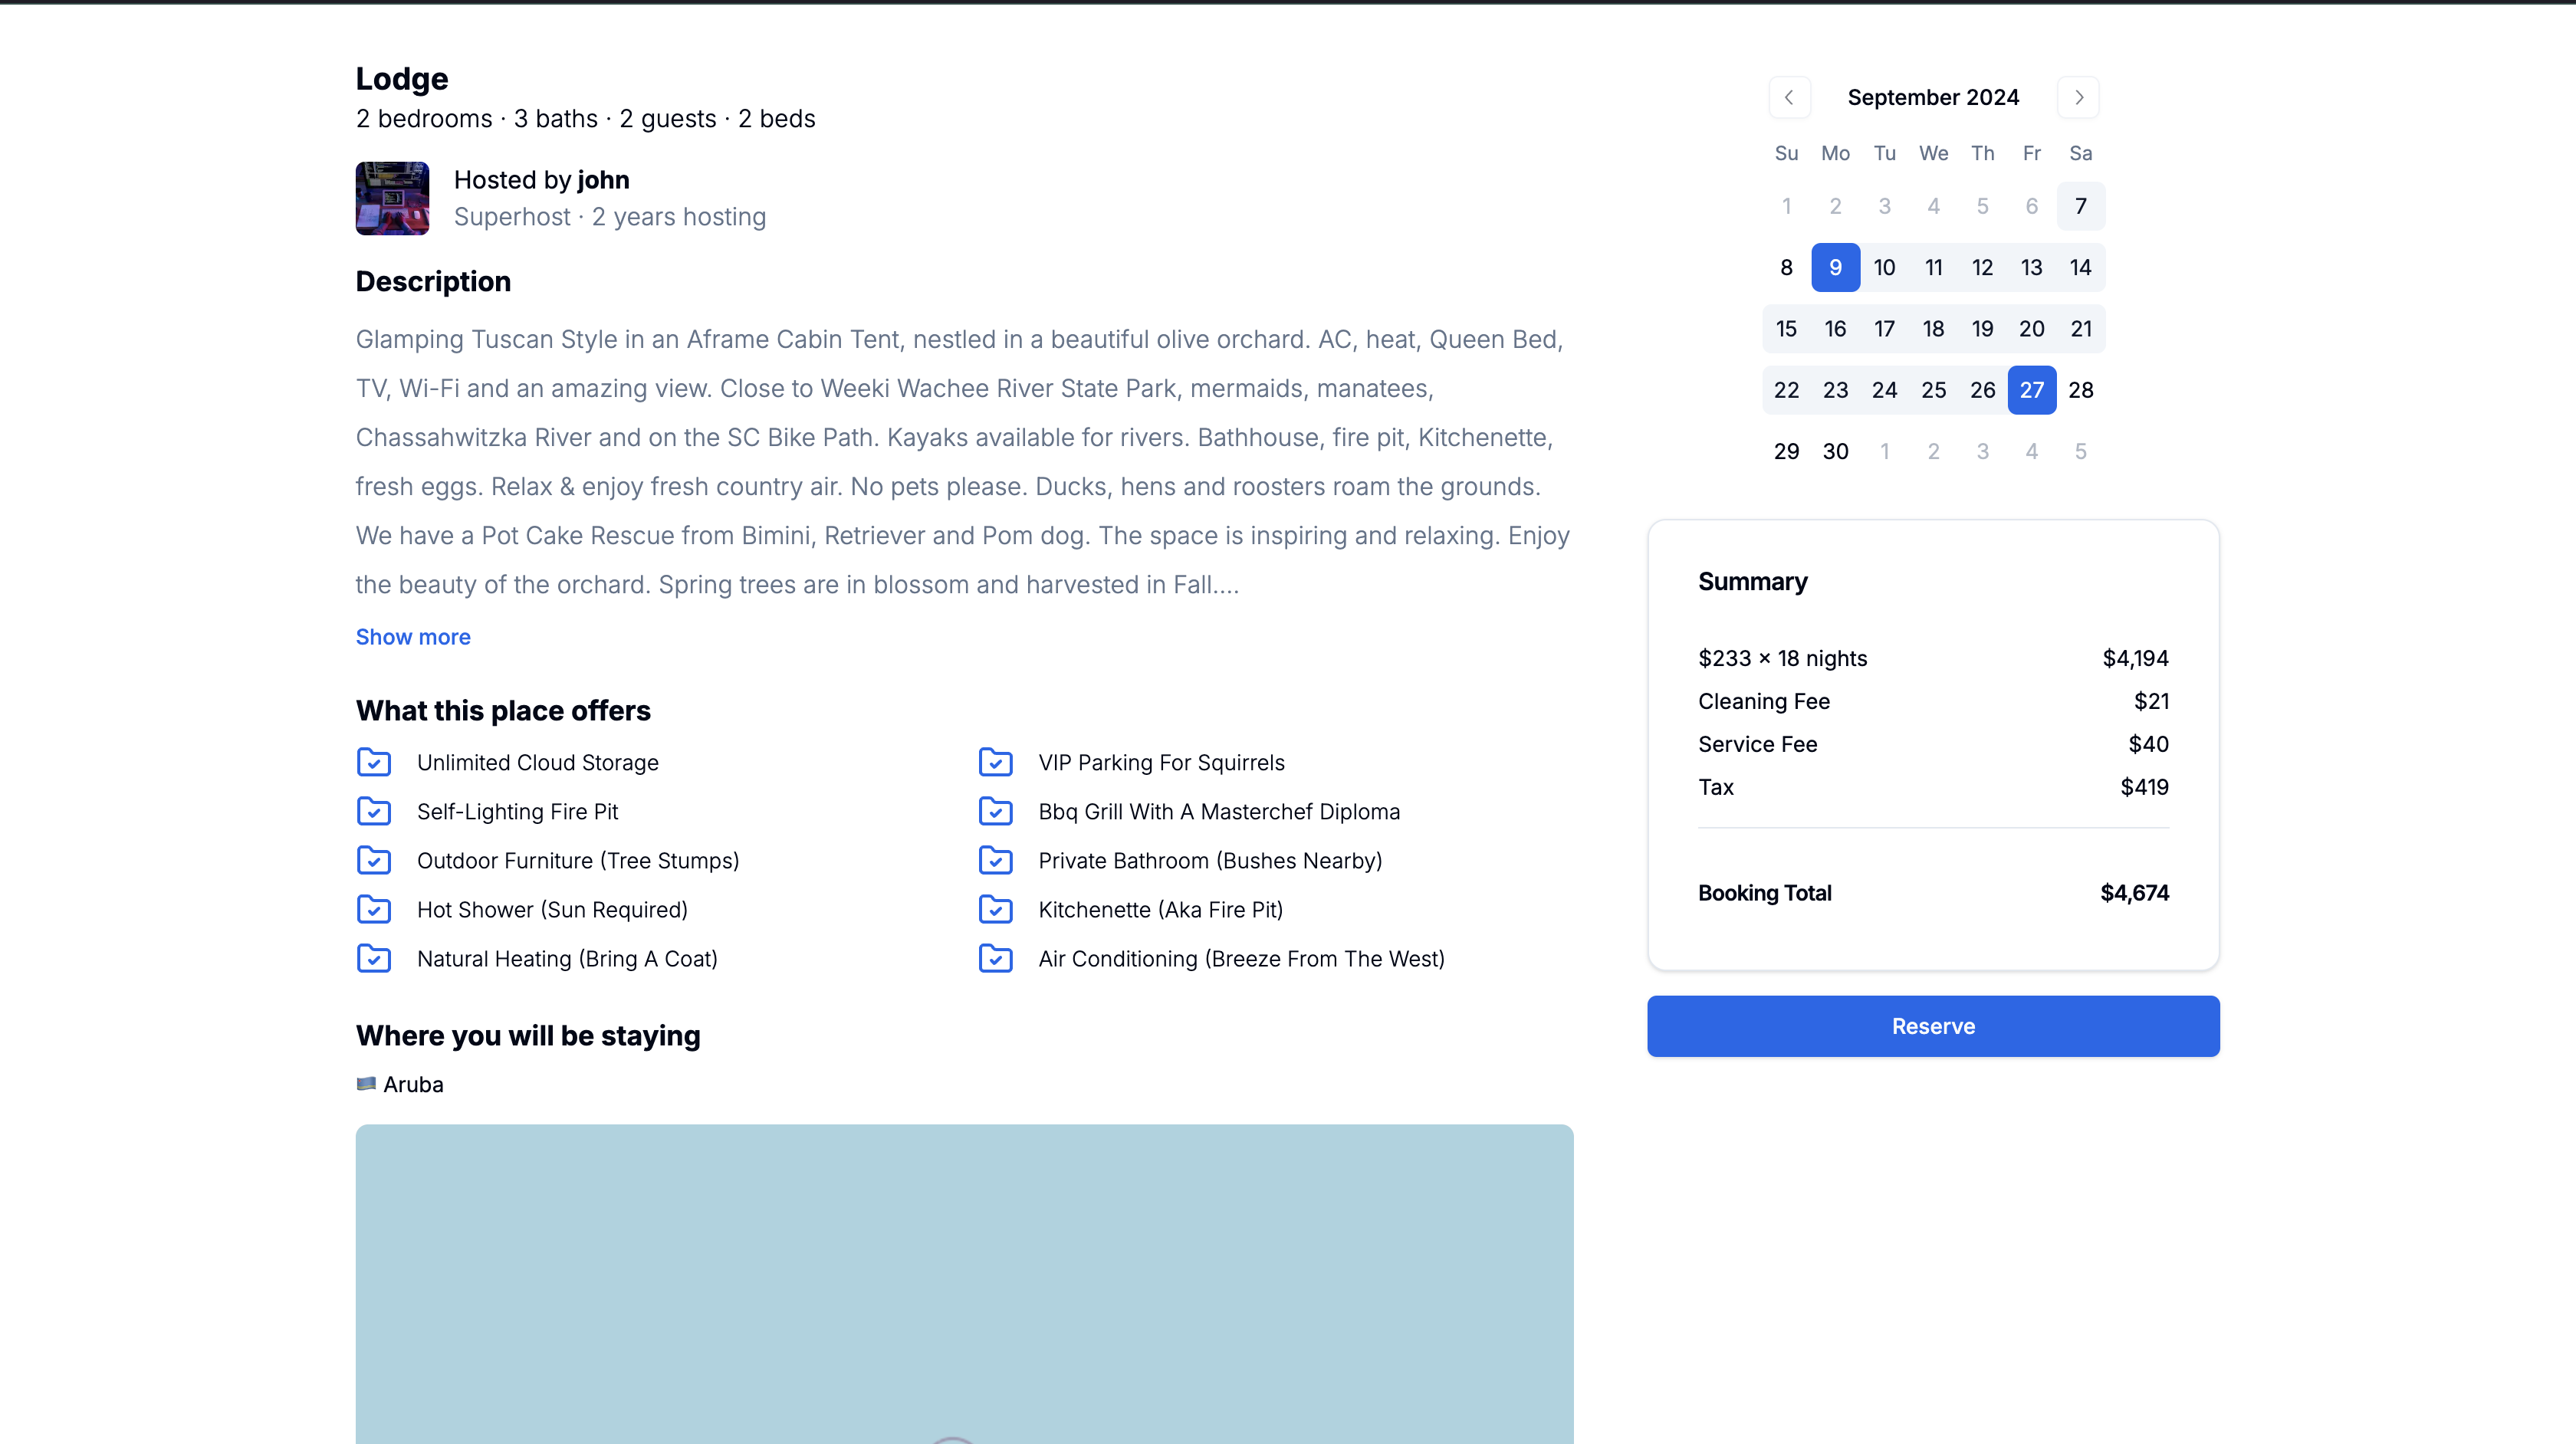Click September 2024 month label
This screenshot has width=2576, height=1444.
[x=1932, y=97]
